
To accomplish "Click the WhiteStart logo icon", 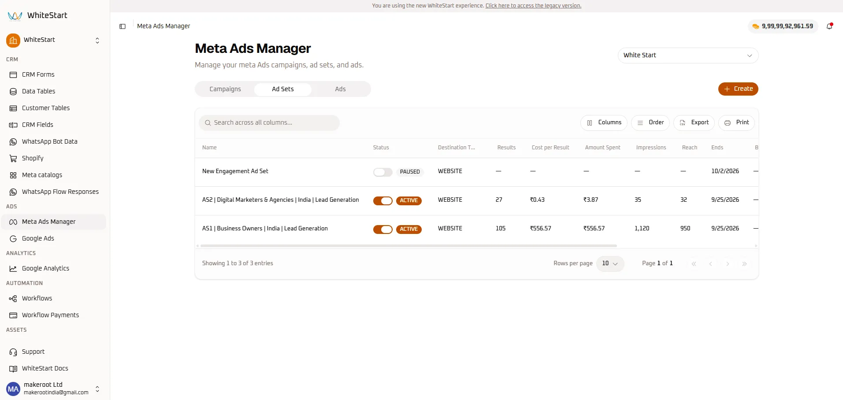I will coord(15,16).
